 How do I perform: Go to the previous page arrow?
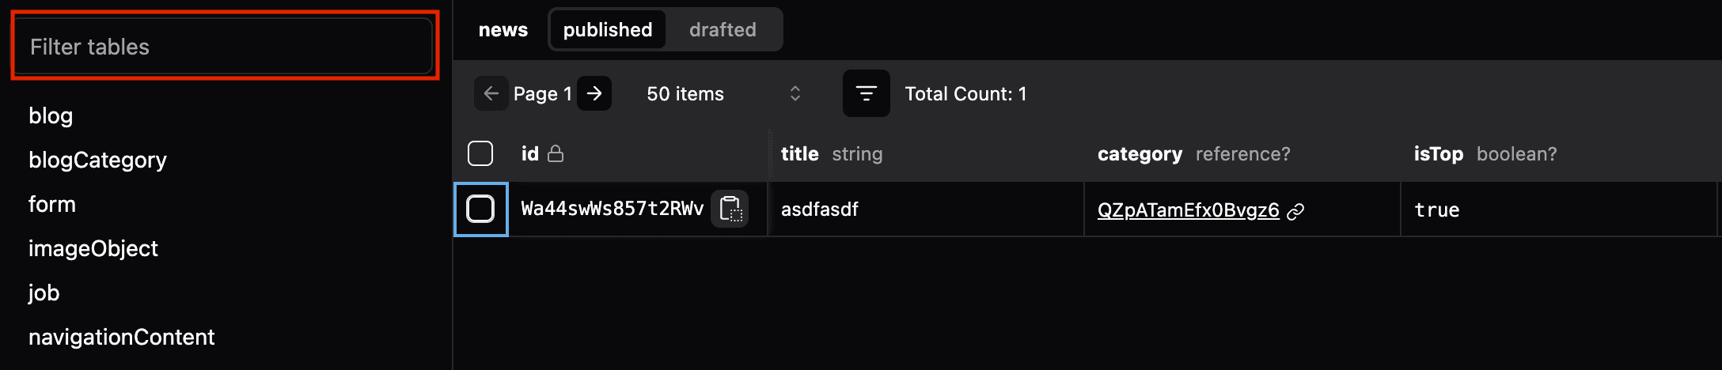(x=491, y=94)
